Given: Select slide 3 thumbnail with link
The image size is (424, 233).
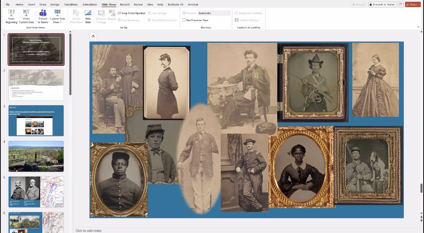Looking at the screenshot, I should pyautogui.click(x=36, y=121).
